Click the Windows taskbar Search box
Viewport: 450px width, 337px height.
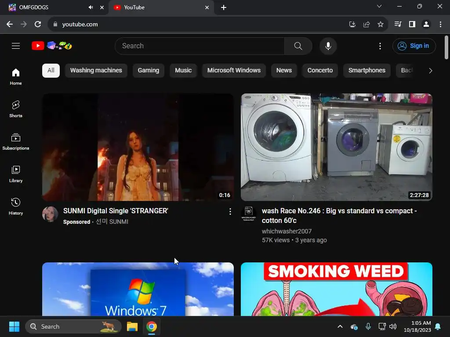pyautogui.click(x=73, y=326)
